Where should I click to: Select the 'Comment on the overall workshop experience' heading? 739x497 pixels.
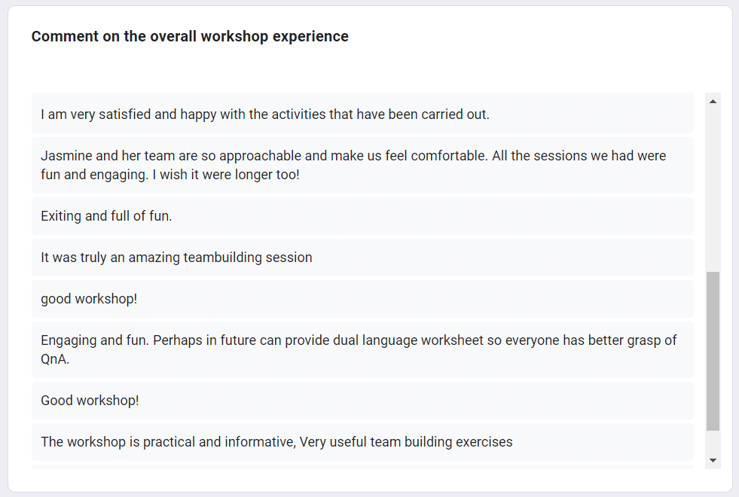[190, 36]
